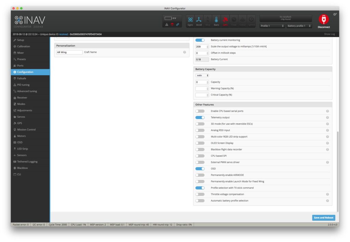Viewport: 350px width, 242px height.
Task: Click the Gyro sensor status icon
Action: coord(190,20)
